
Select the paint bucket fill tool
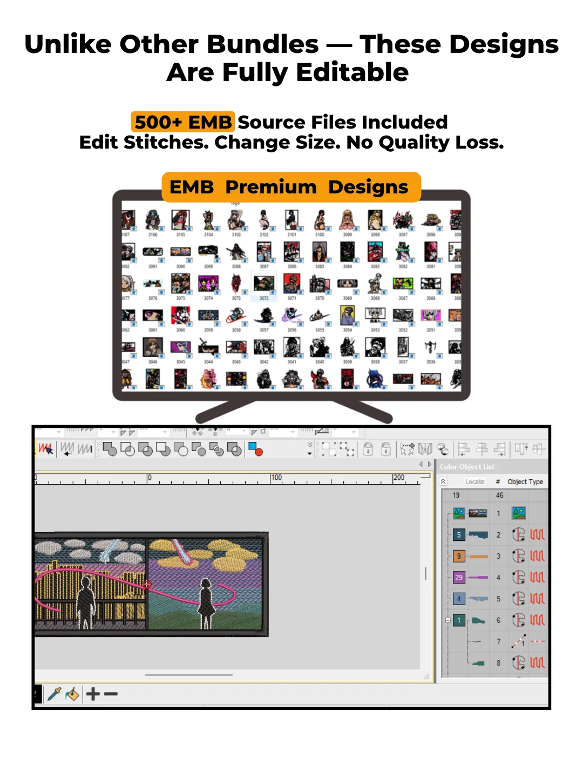[x=72, y=694]
